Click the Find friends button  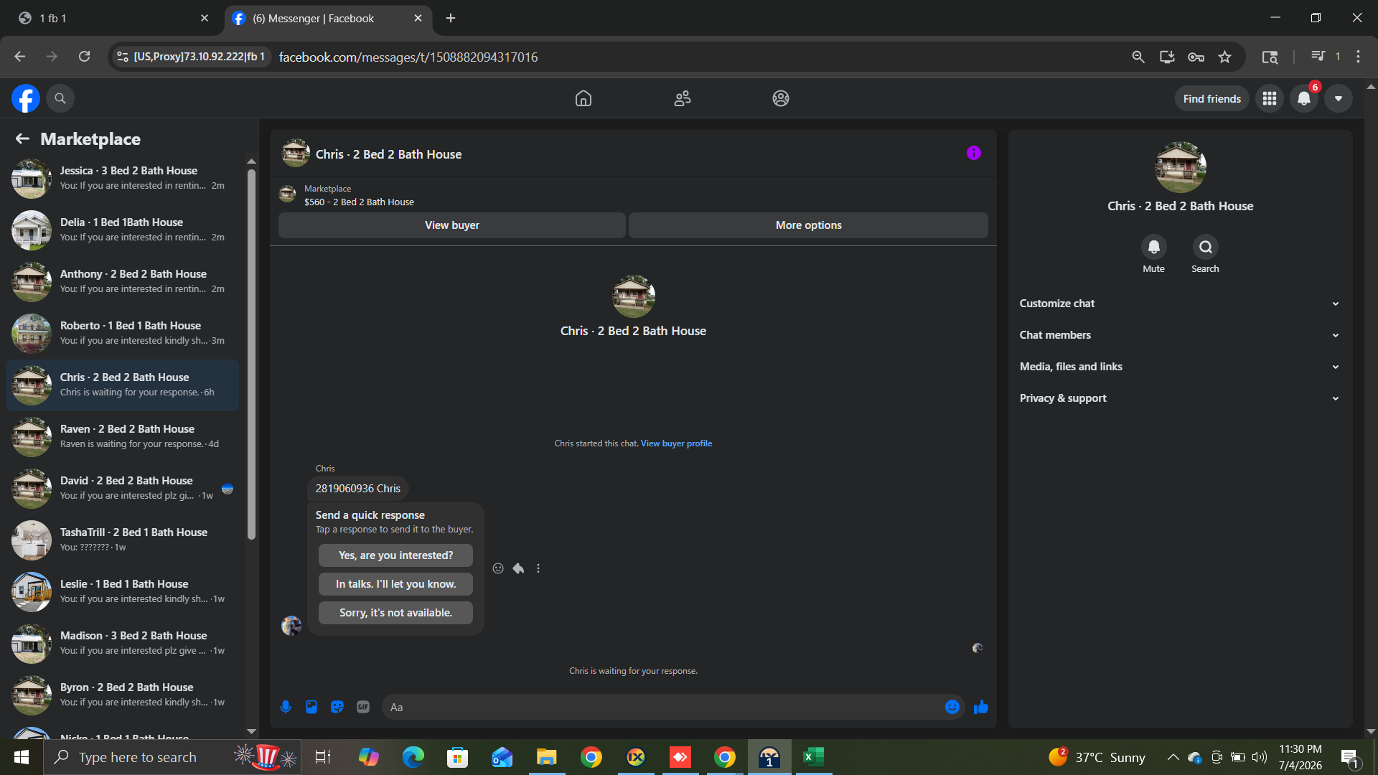pyautogui.click(x=1212, y=98)
